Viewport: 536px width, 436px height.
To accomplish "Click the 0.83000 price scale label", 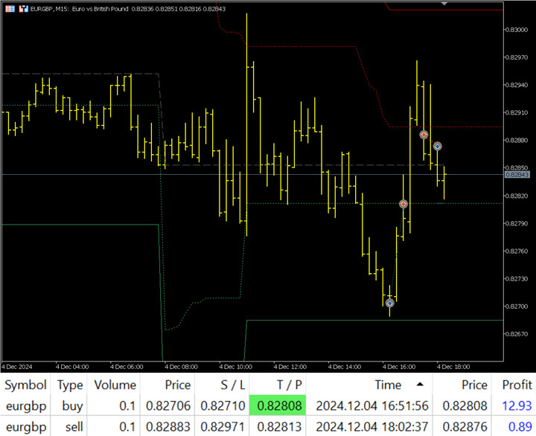I will coord(516,30).
